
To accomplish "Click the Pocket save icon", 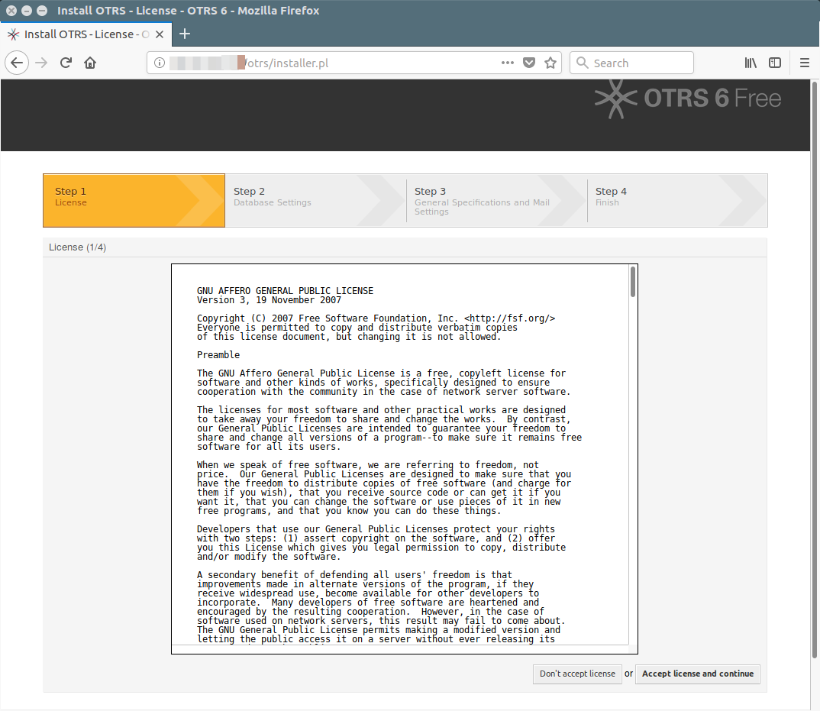I will 529,63.
